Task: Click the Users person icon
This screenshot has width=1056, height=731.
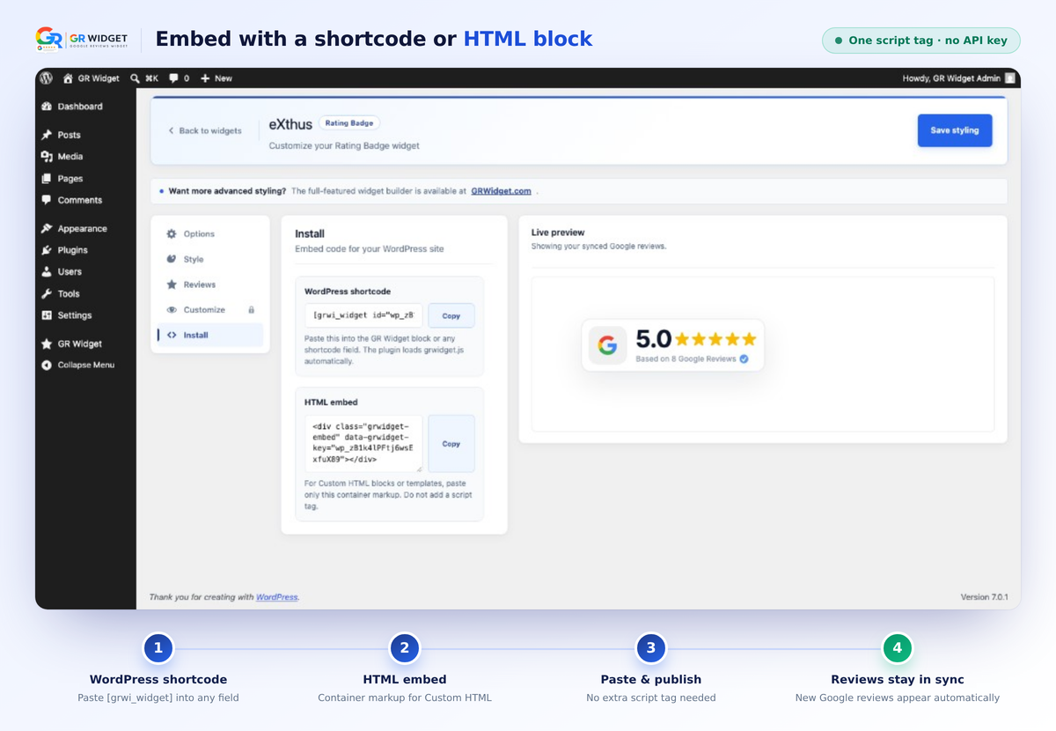Action: click(x=47, y=272)
